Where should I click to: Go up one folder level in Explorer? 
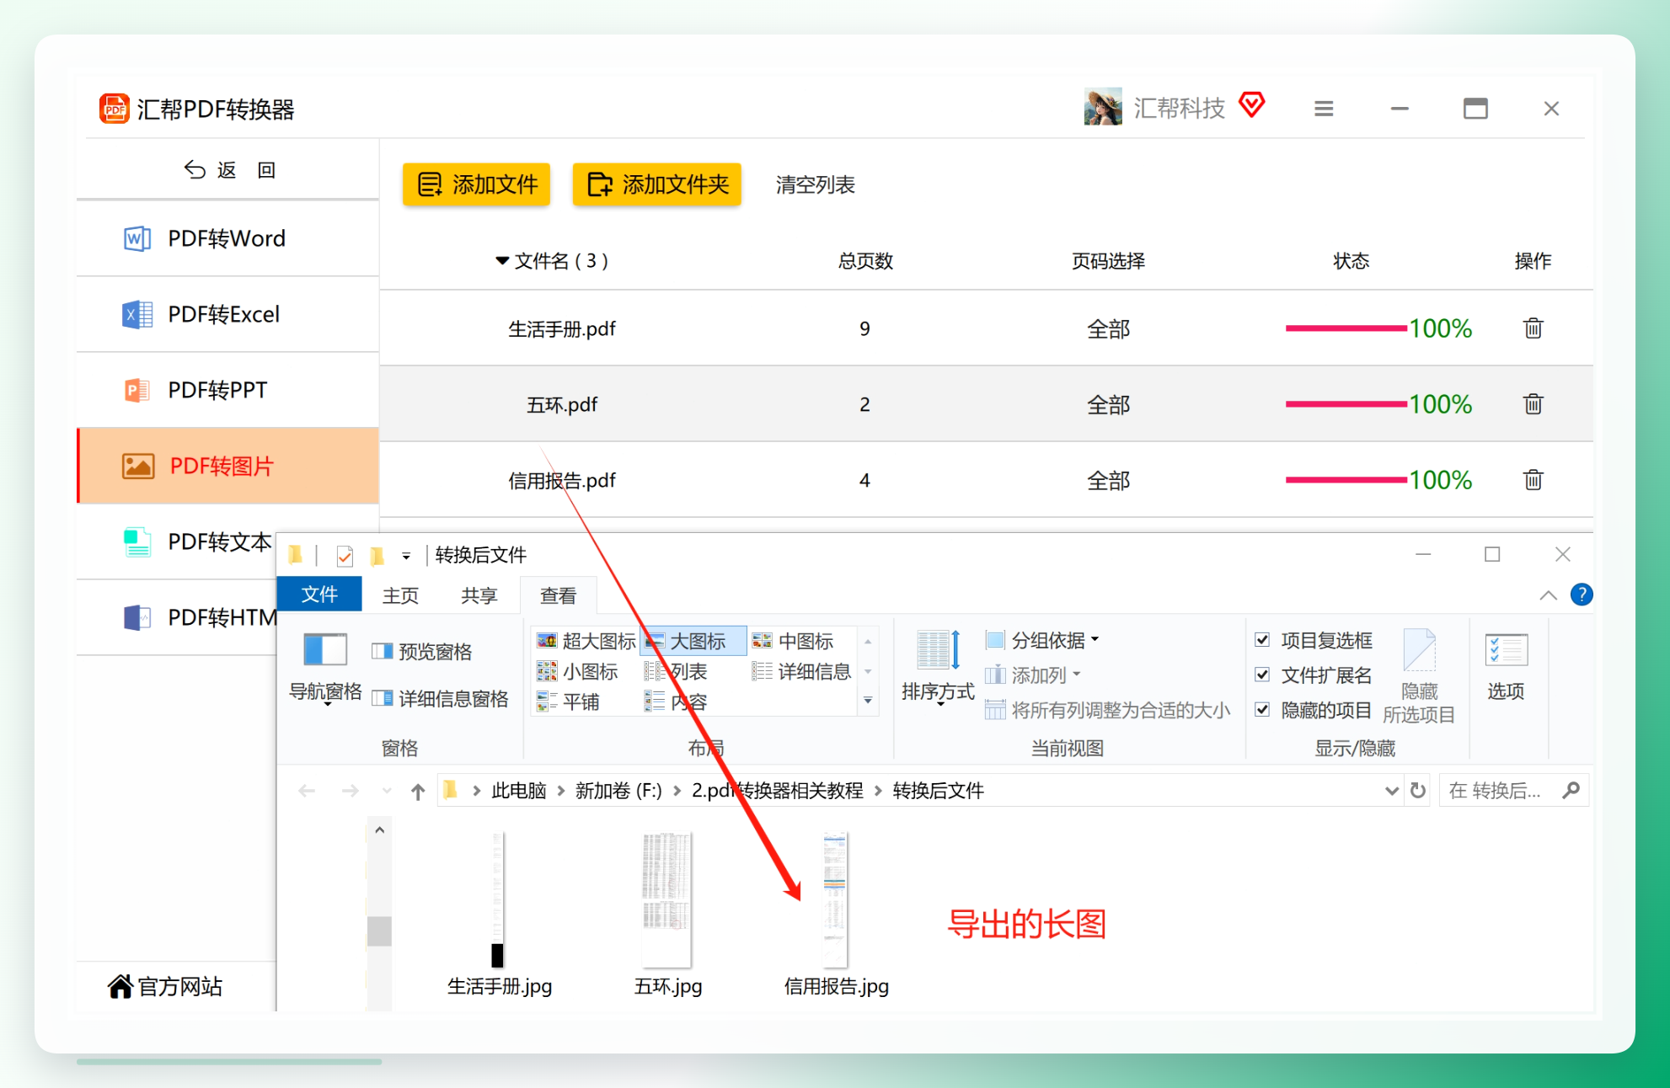pos(418,791)
